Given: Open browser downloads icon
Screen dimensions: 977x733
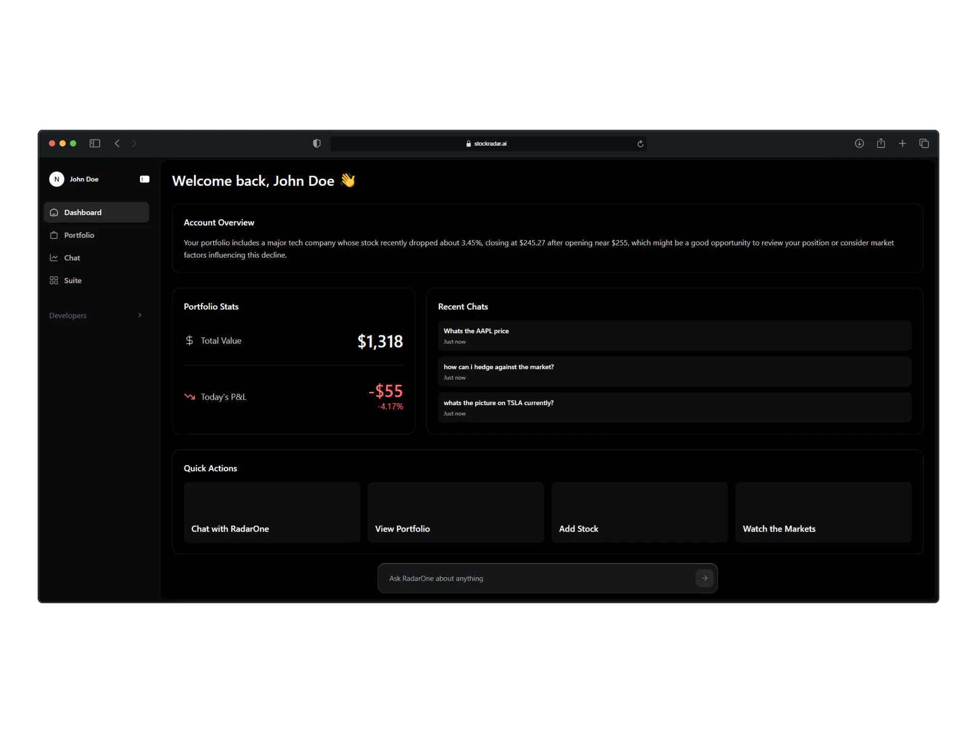Looking at the screenshot, I should [859, 144].
